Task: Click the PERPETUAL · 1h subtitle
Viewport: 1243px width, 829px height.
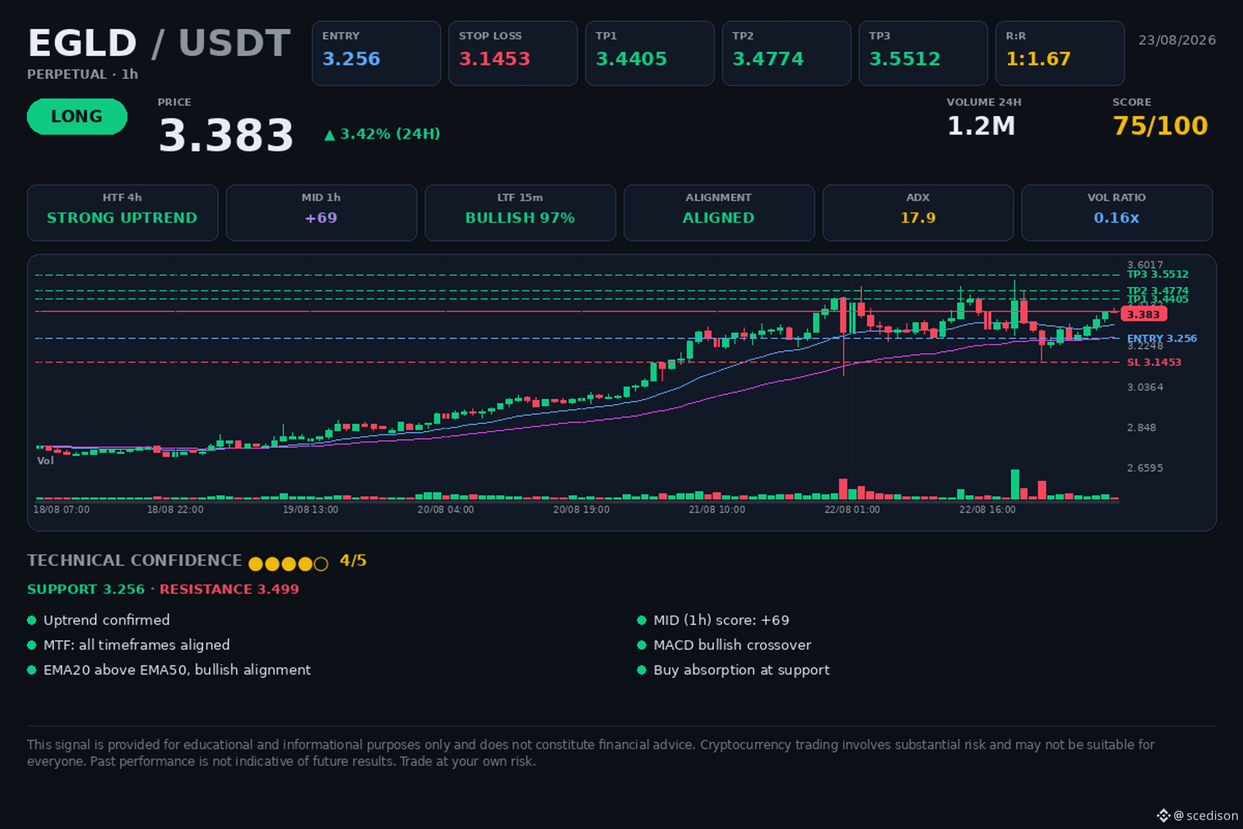Action: 82,74
